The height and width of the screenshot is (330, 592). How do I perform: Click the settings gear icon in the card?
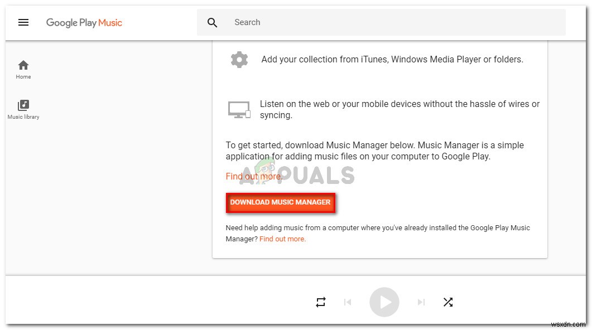pos(239,59)
